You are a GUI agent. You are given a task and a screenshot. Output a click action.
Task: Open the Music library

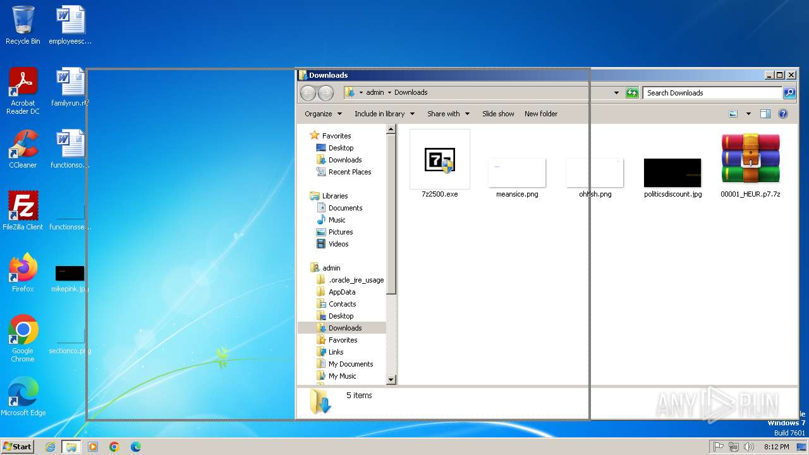tap(337, 220)
